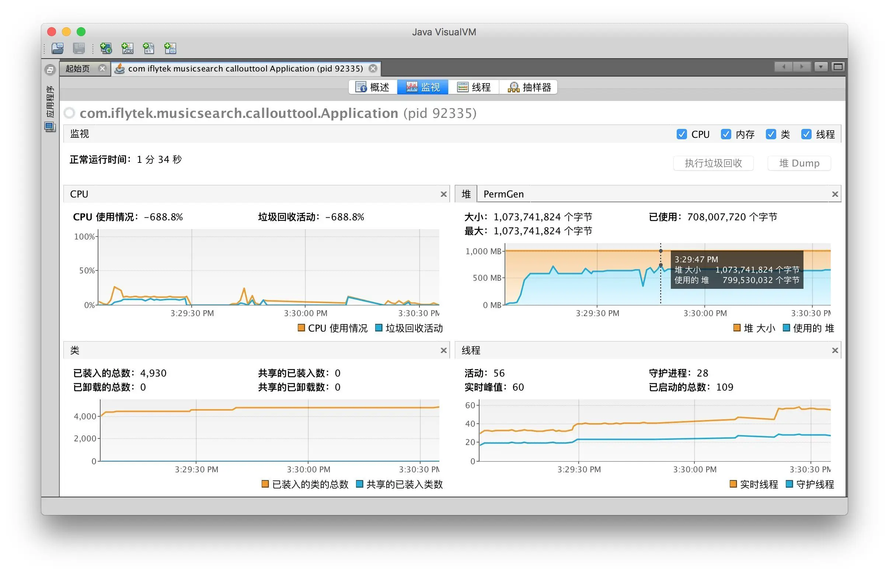Open the PermGen memory tab
This screenshot has height=574, width=889.
(x=503, y=194)
